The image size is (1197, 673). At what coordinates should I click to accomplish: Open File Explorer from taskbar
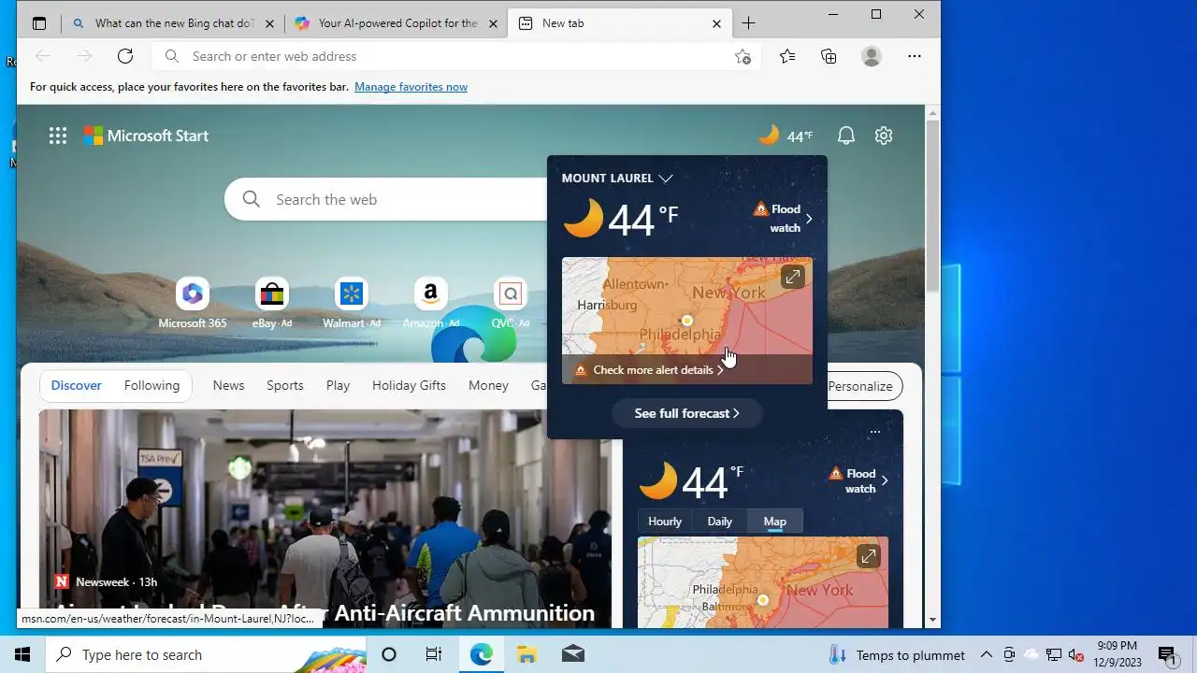526,654
